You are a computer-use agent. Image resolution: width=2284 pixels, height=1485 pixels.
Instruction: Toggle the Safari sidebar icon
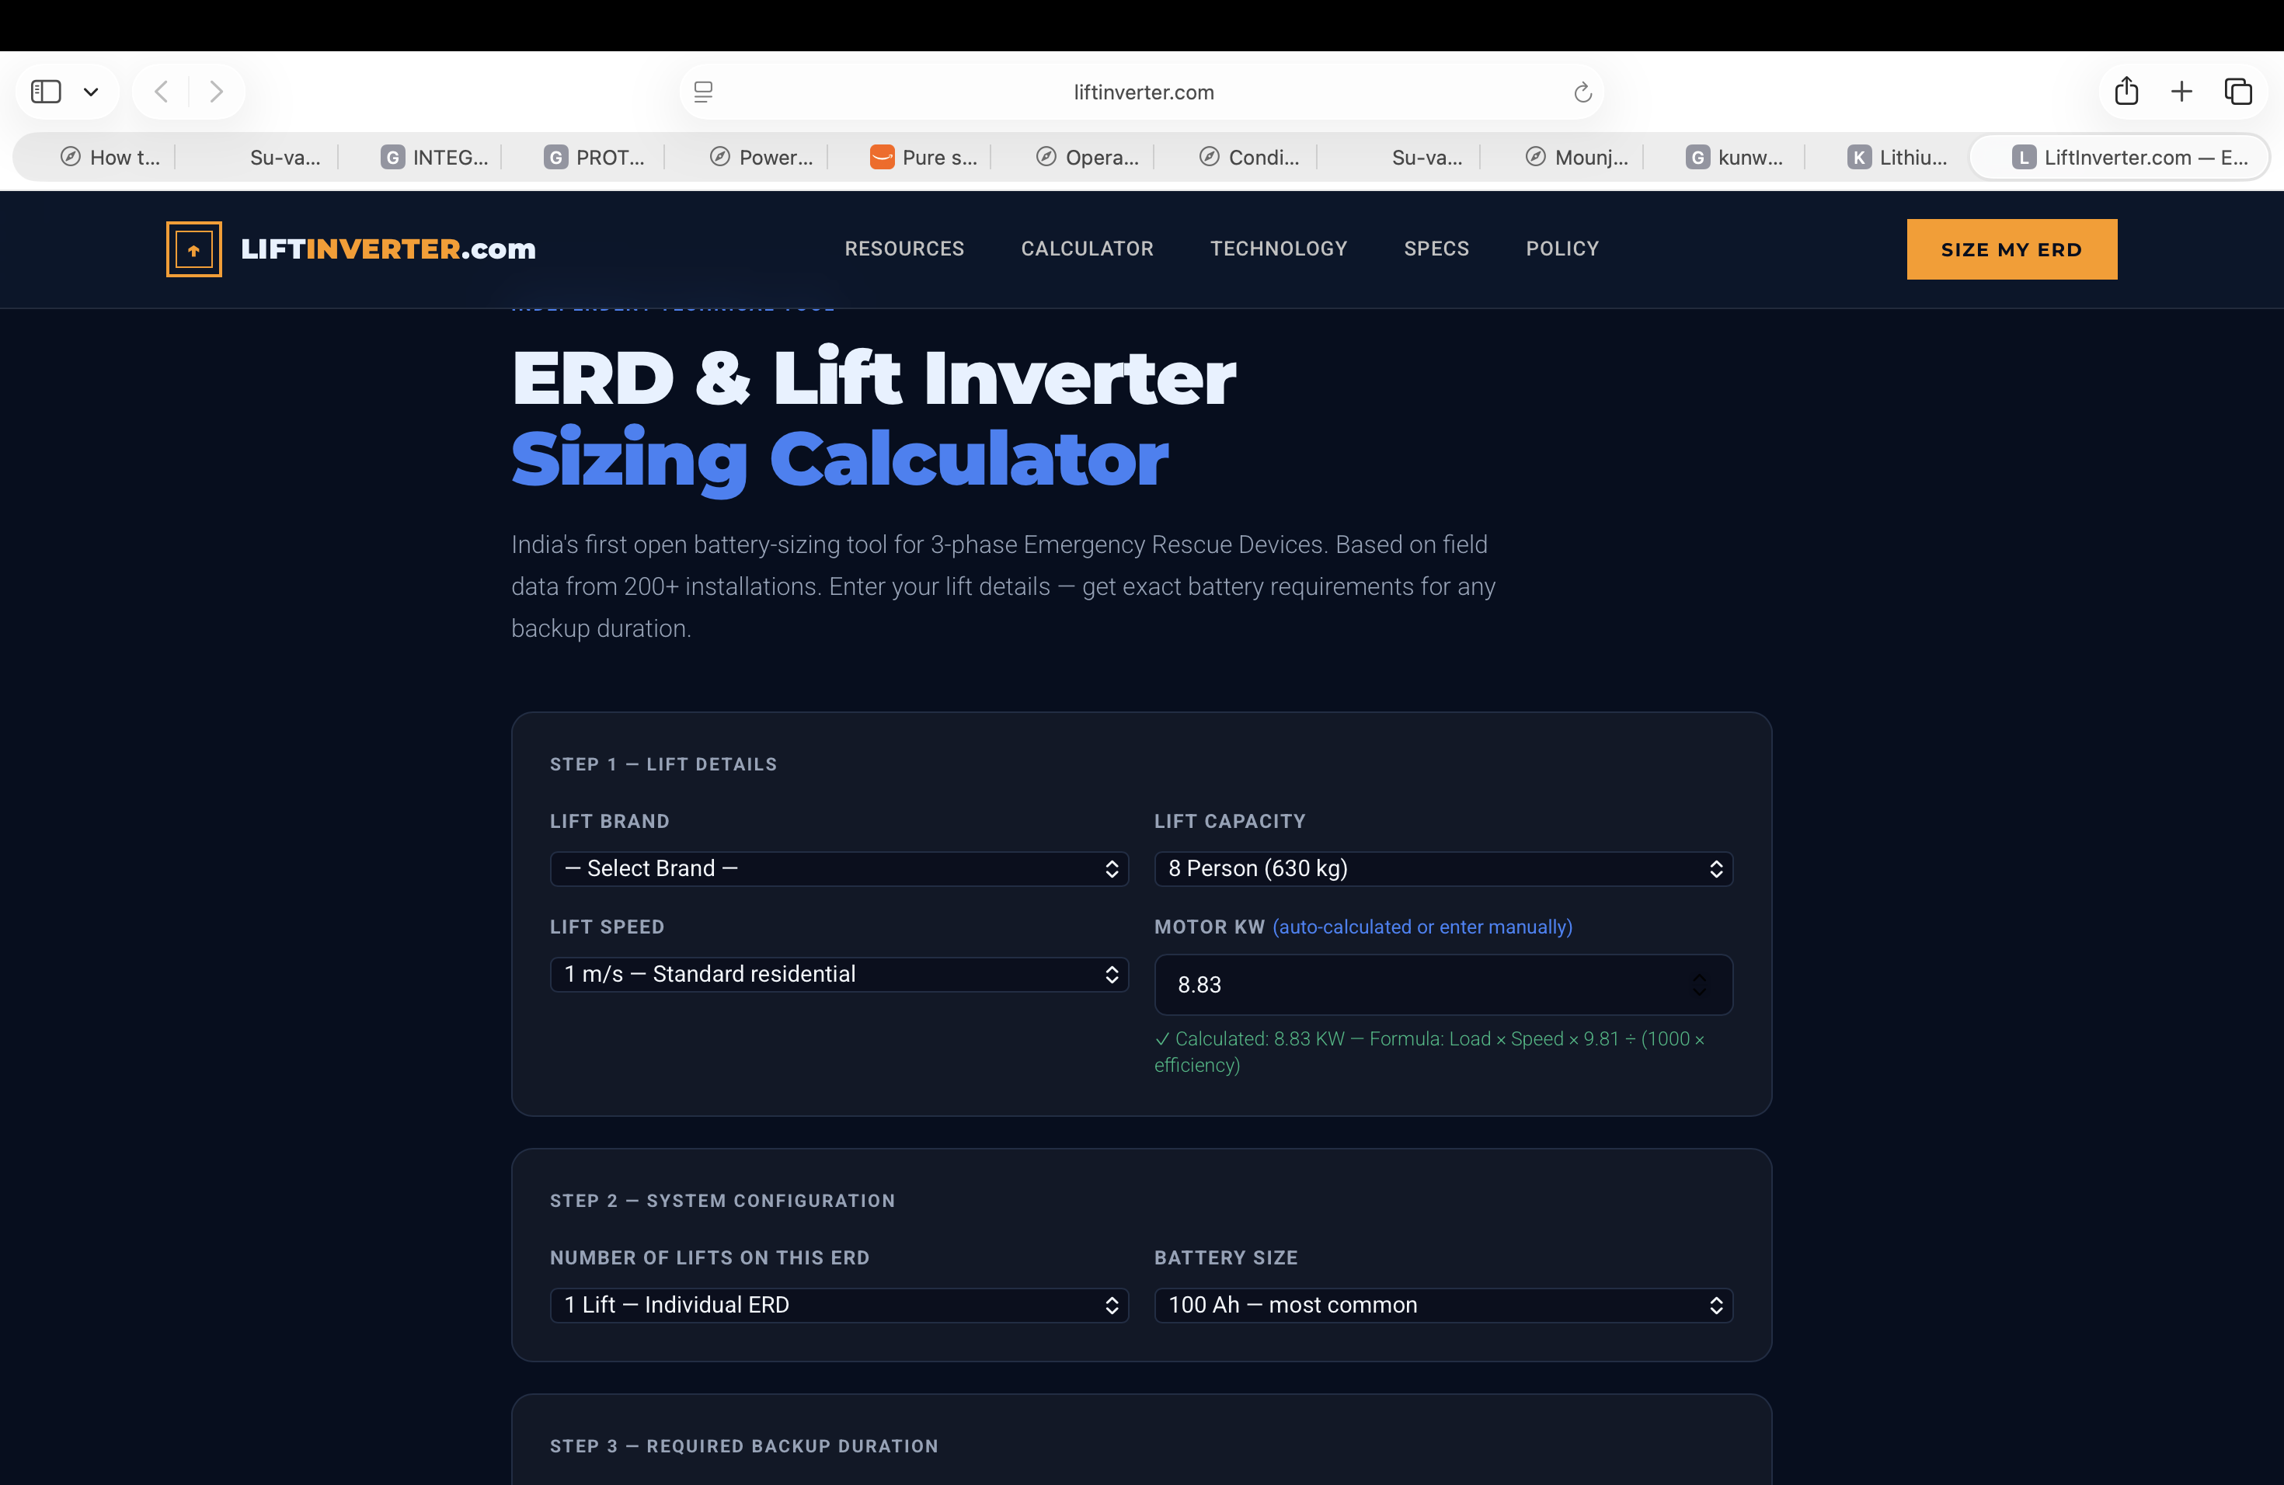(x=46, y=92)
